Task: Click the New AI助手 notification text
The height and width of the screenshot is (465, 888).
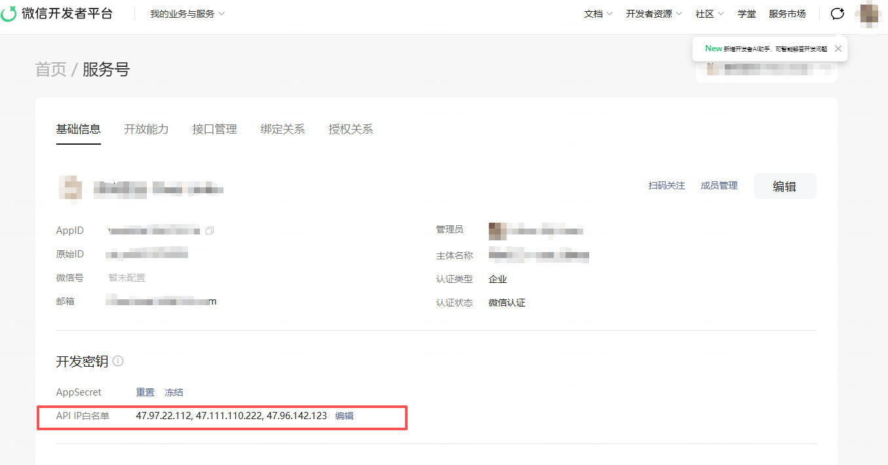Action: click(765, 48)
